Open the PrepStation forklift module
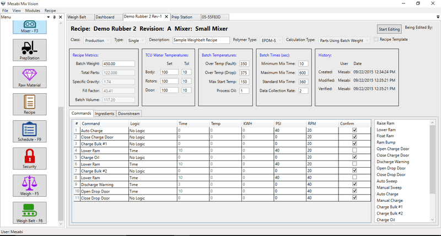The height and width of the screenshot is (236, 441). tap(30, 50)
